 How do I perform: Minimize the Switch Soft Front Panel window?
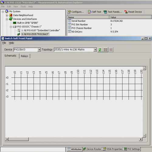coord(143,38)
